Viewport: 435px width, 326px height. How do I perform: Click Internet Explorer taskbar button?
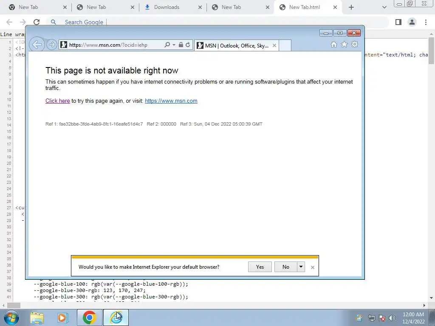116,318
